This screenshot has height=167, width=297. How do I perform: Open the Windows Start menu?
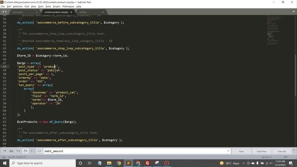pos(5,163)
